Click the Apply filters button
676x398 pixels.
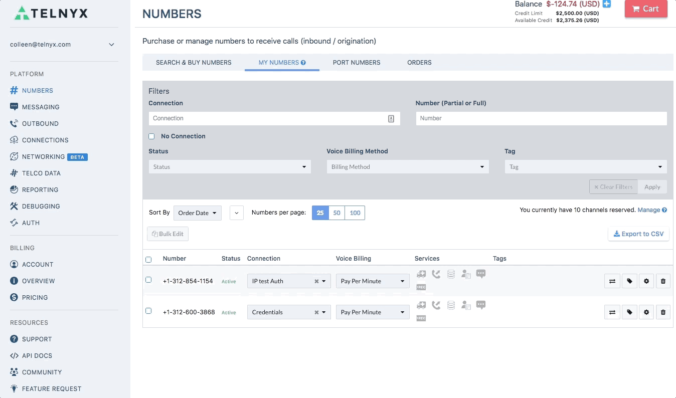coord(652,187)
